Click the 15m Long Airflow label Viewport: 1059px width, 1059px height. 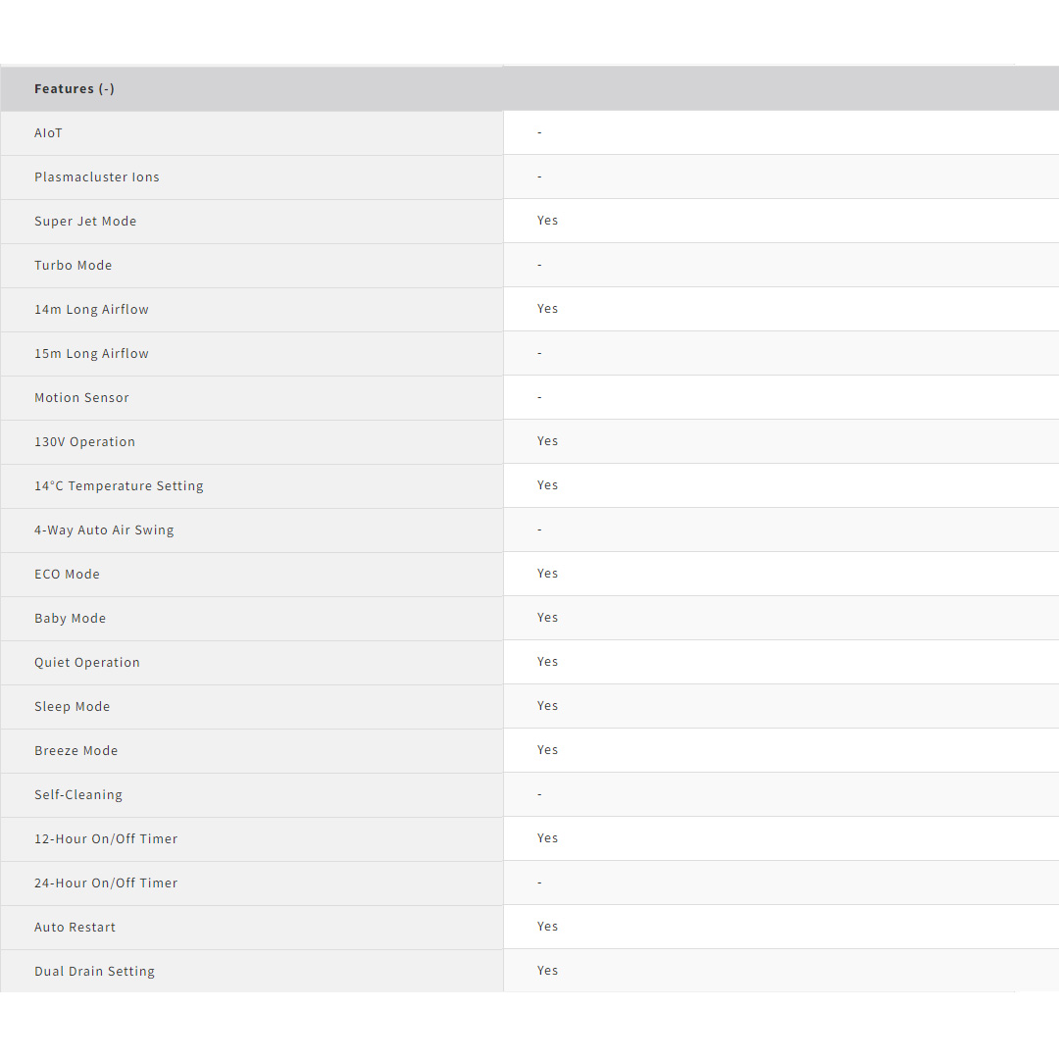click(91, 354)
